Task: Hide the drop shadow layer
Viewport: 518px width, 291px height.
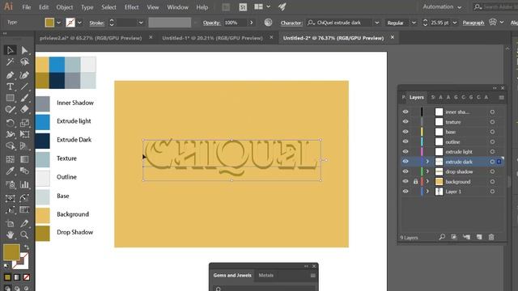Action: pos(405,171)
